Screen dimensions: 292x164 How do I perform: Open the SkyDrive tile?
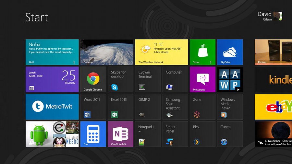pos(230,52)
